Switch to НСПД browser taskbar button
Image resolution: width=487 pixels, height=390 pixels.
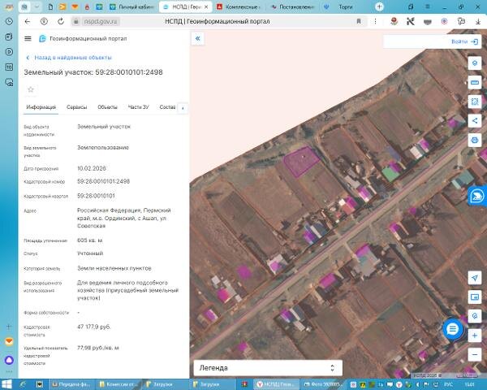[x=277, y=384]
